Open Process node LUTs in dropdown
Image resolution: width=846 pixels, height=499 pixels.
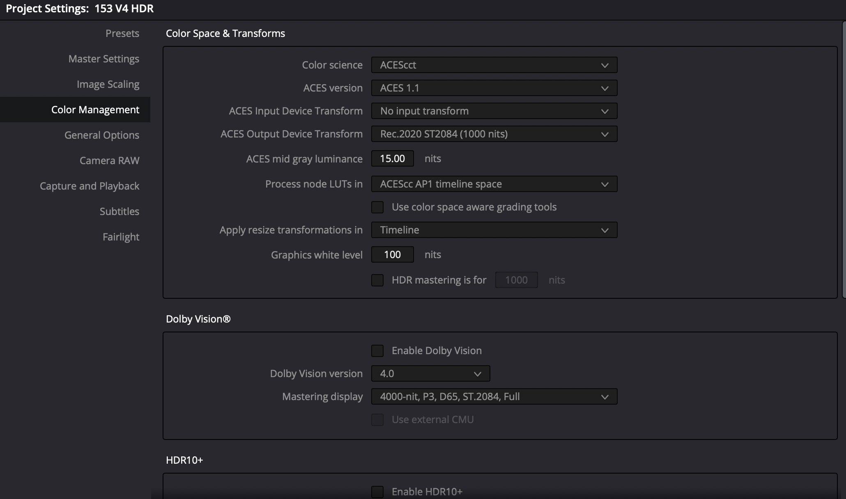tap(494, 184)
